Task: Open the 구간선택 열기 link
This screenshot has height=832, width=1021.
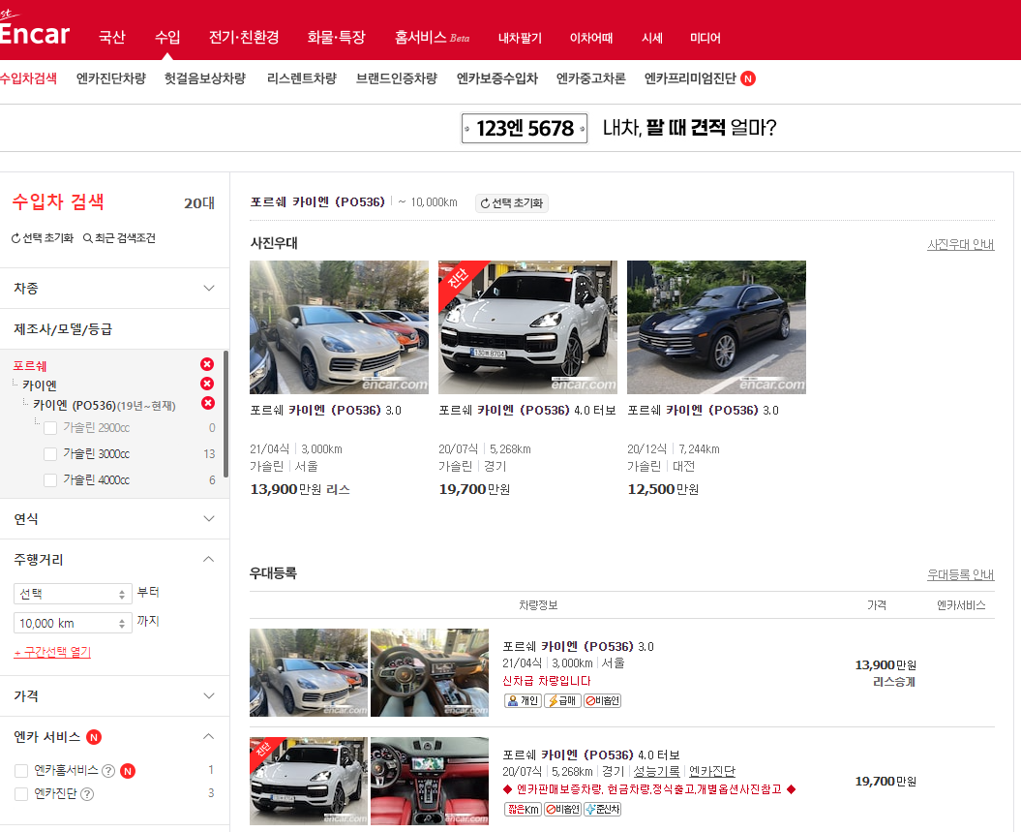Action: coord(52,652)
